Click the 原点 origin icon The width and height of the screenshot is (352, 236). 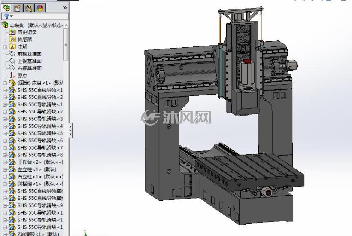pos(12,75)
